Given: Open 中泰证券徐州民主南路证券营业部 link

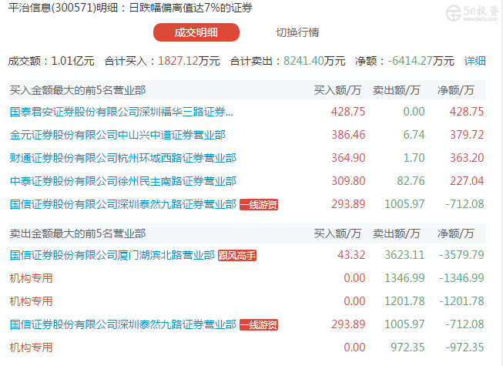Looking at the screenshot, I should click(123, 181).
